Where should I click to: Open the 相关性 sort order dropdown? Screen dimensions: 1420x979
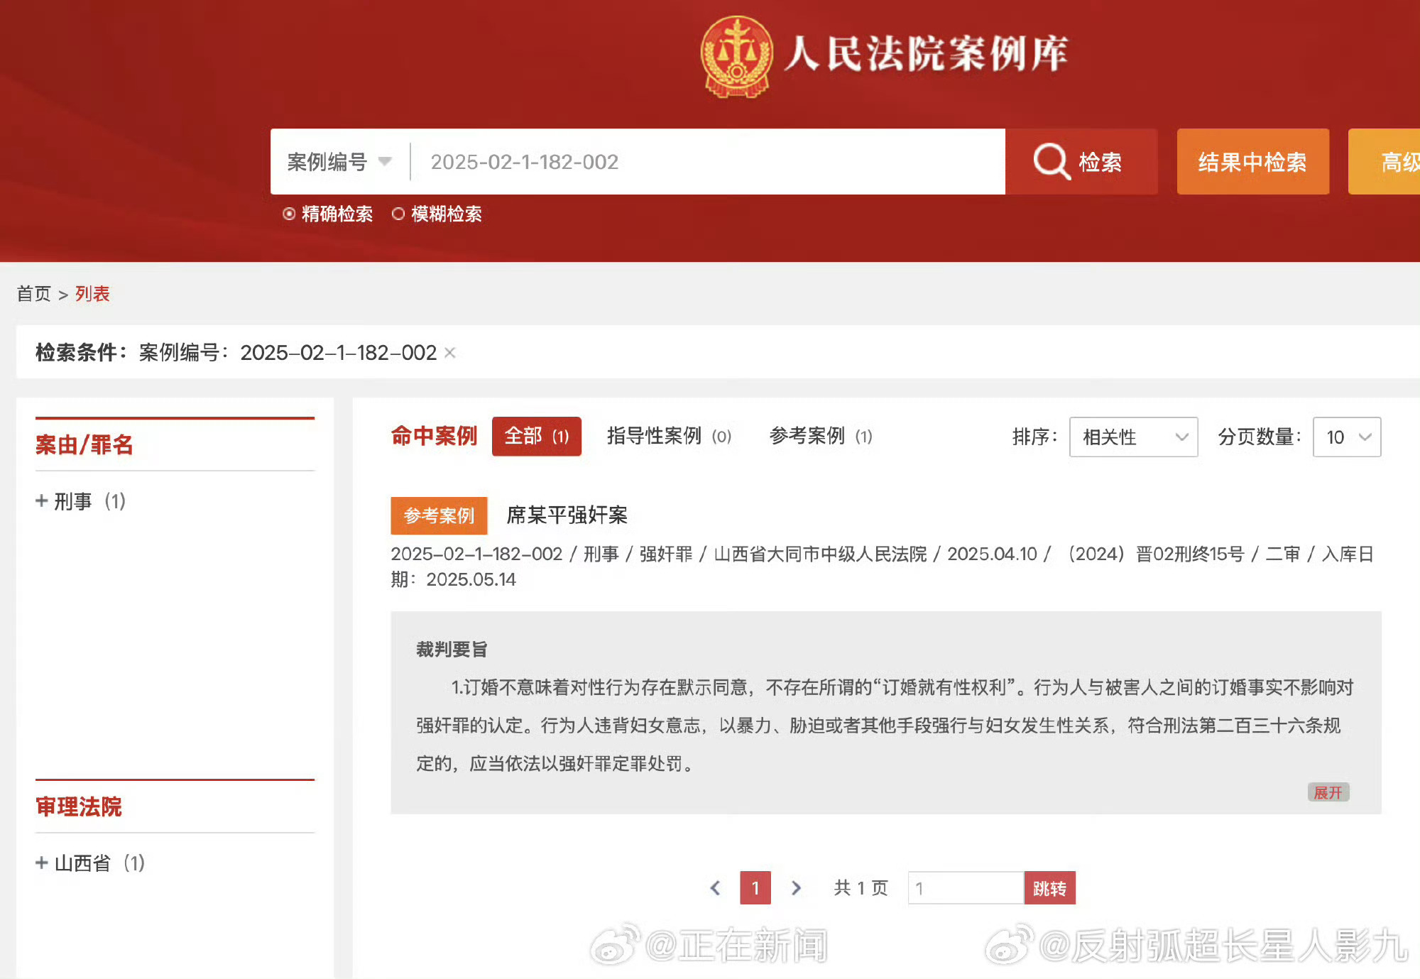(x=1133, y=437)
